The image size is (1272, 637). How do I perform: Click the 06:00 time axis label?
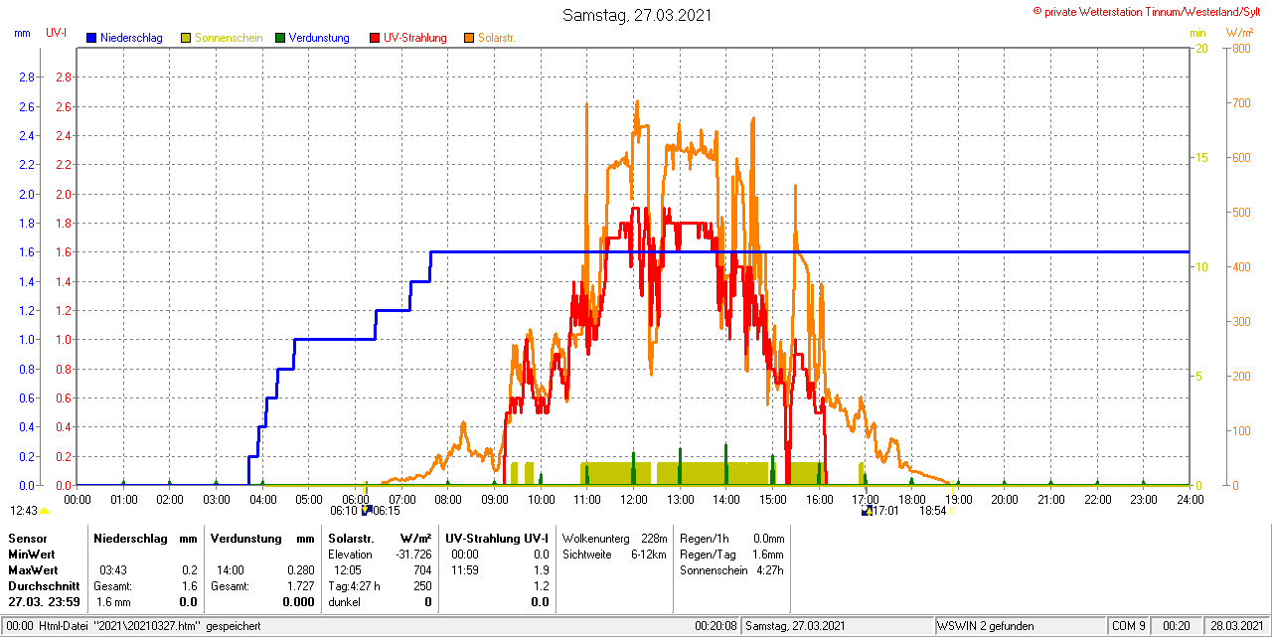[x=356, y=499]
